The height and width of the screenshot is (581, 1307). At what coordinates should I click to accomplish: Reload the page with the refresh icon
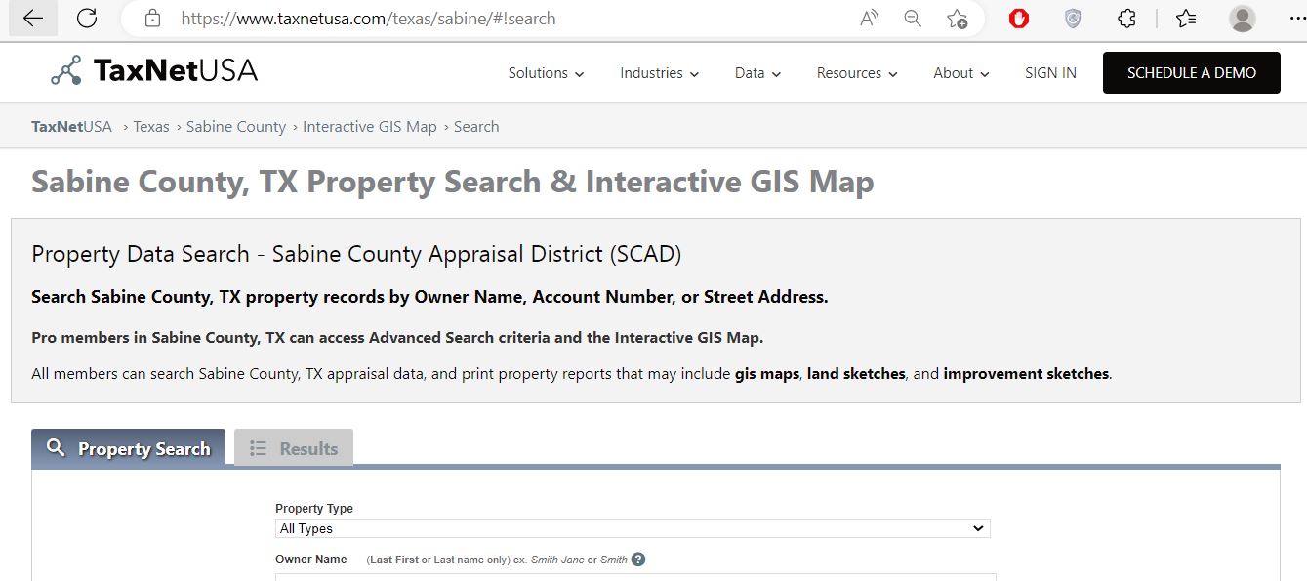pos(87,19)
